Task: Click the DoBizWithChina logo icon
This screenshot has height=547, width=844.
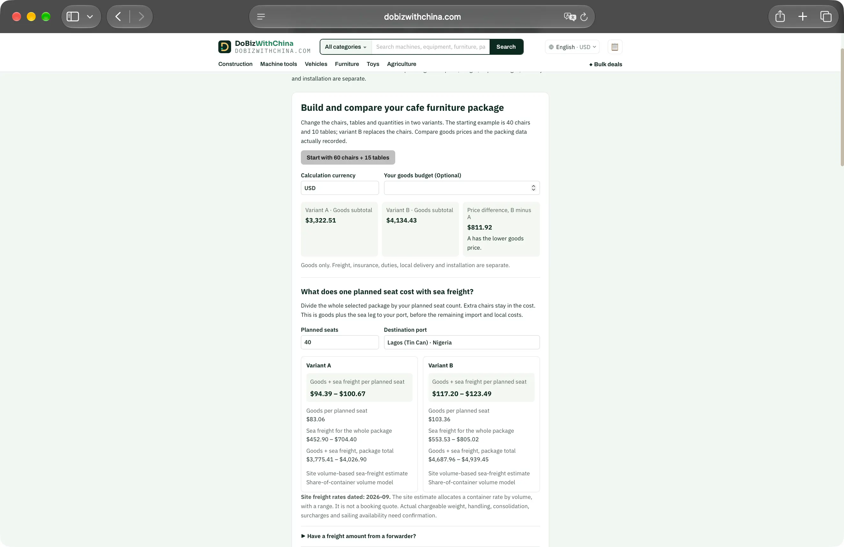Action: [x=224, y=47]
